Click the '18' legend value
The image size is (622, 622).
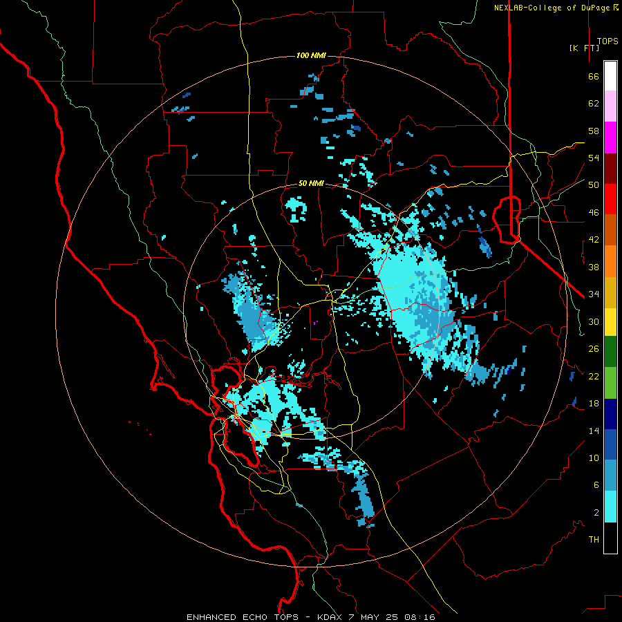coord(594,404)
